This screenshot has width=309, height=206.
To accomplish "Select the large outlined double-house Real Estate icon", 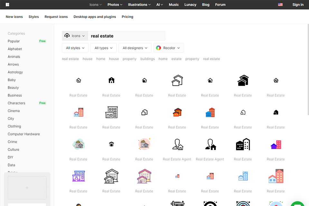I will (x=177, y=80).
